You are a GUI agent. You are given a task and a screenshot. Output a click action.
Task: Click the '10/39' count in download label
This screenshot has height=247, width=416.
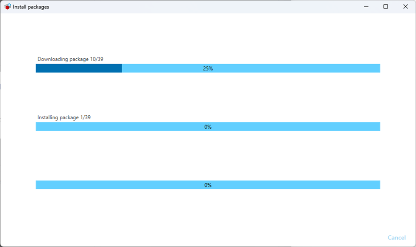(x=97, y=59)
